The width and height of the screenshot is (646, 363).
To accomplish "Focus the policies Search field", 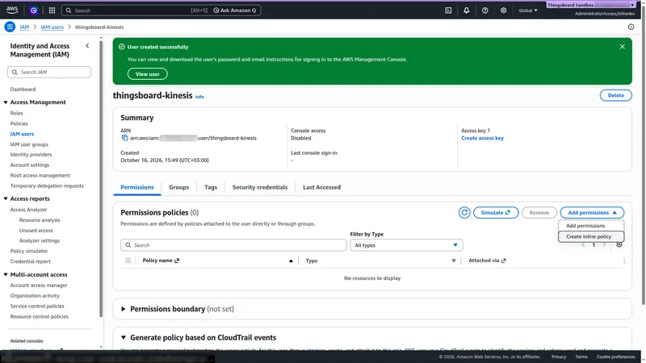I will (x=233, y=245).
